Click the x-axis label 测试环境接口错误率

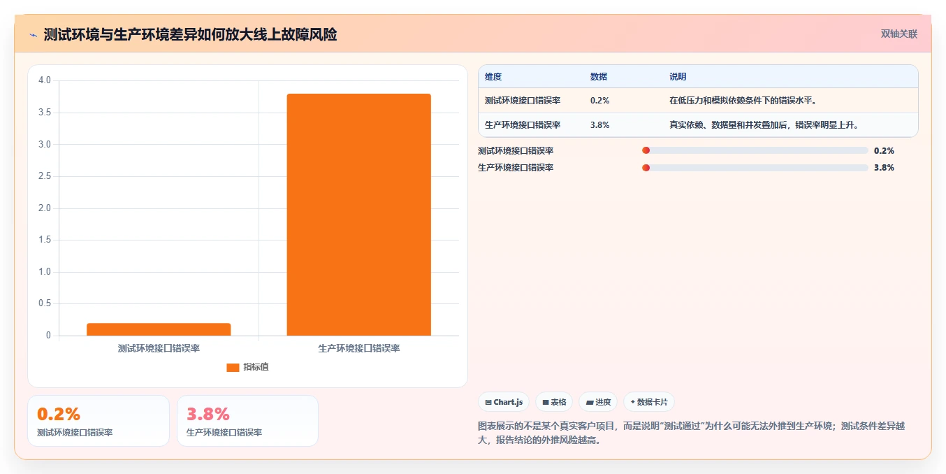click(159, 347)
